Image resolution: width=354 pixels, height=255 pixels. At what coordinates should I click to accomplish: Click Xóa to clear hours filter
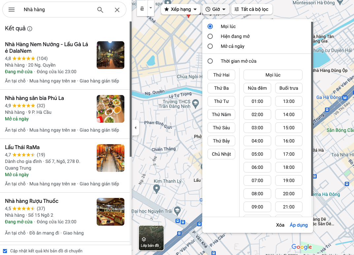coord(280,225)
